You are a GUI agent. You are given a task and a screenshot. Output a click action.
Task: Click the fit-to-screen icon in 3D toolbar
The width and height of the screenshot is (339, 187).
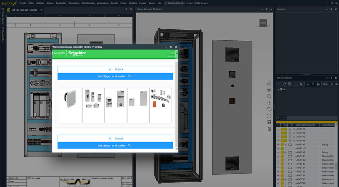pyautogui.click(x=269, y=115)
